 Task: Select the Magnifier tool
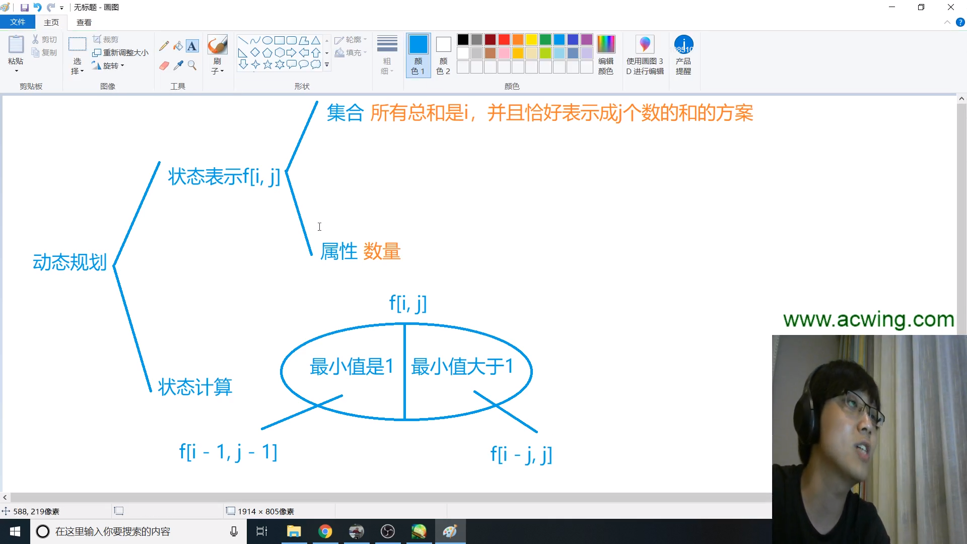(x=192, y=65)
